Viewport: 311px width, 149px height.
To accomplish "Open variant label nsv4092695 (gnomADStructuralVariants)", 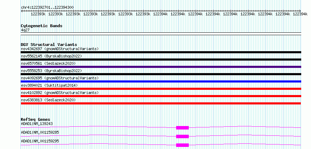I will 60,78.
